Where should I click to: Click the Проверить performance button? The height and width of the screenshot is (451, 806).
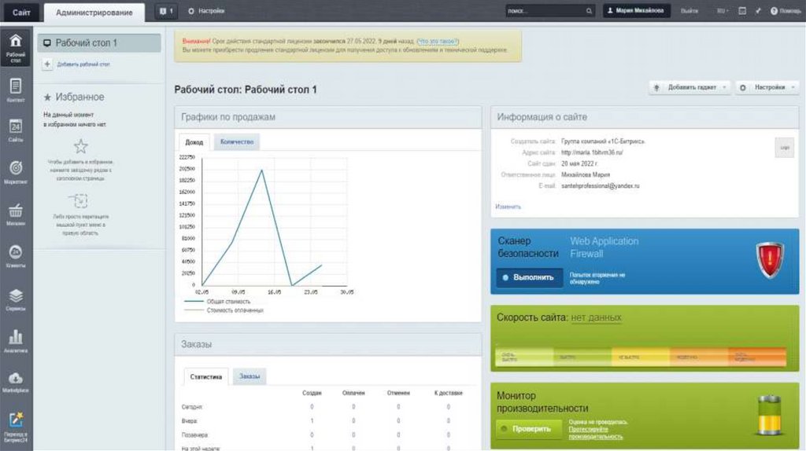[529, 428]
